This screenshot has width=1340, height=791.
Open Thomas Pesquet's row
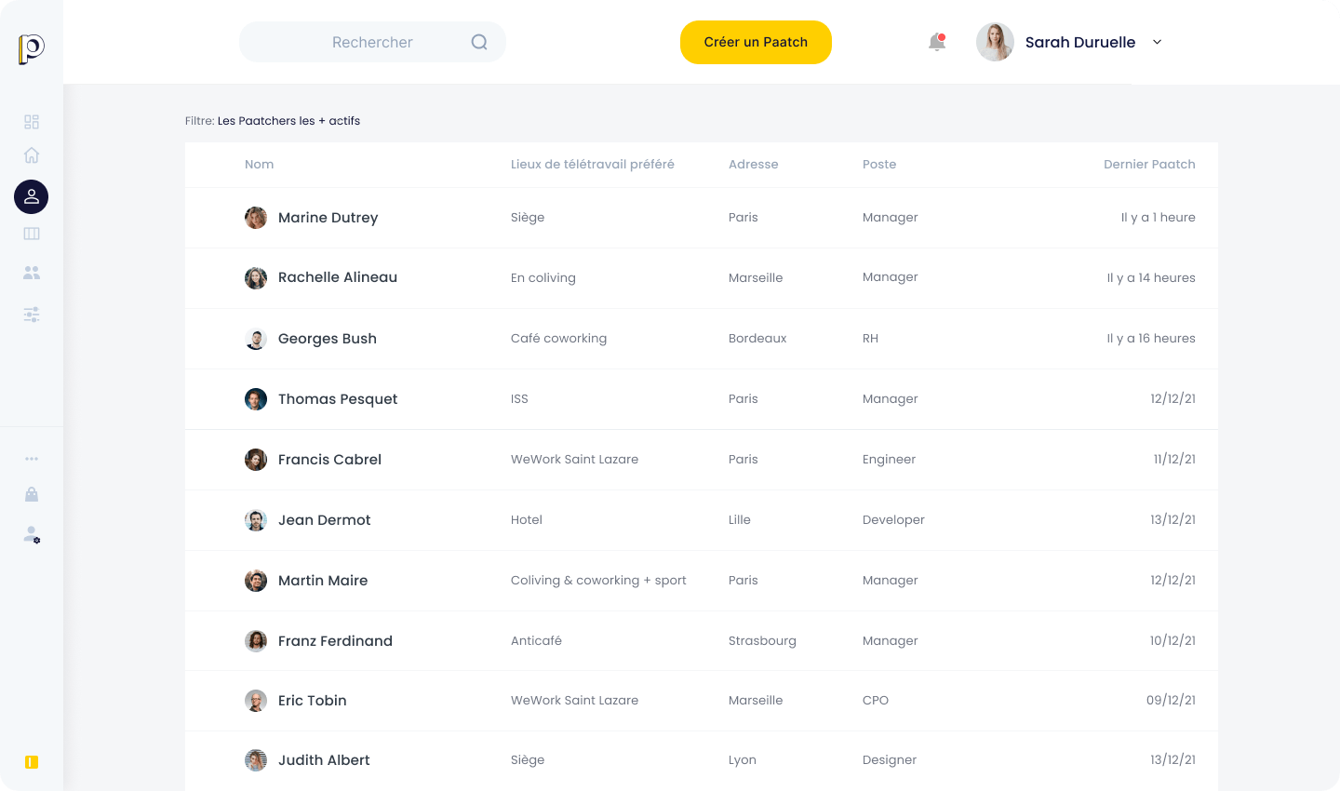702,399
